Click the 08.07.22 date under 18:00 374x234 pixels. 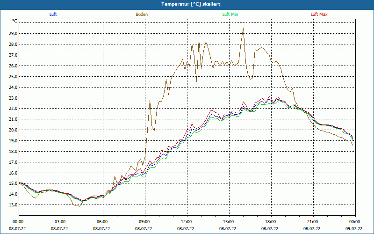click(270, 229)
